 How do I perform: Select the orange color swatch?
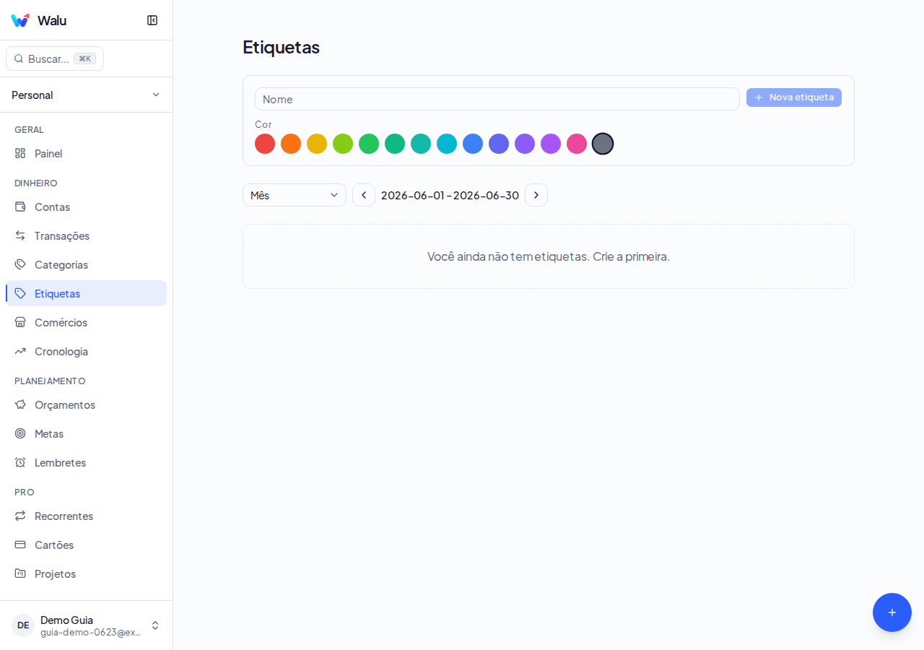tap(291, 144)
